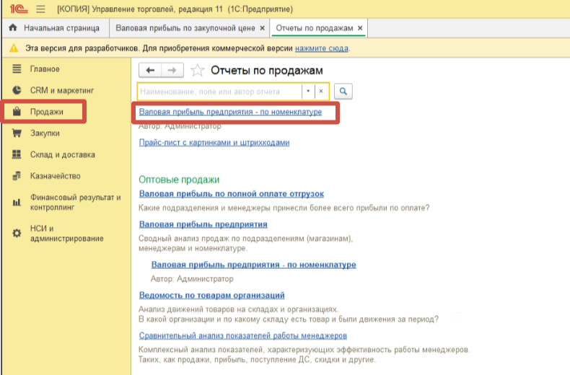Focus the report name search field

[x=219, y=92]
